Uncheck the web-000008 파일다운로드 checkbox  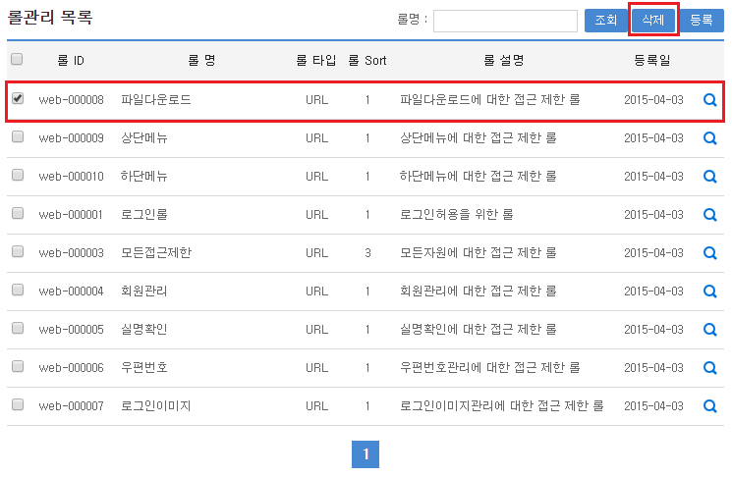pyautogui.click(x=18, y=99)
